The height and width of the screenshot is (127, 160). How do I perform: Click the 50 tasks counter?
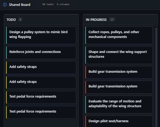pos(48,4)
